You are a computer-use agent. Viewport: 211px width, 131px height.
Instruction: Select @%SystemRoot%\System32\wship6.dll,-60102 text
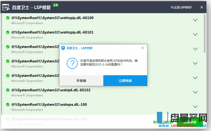coord(51,90)
